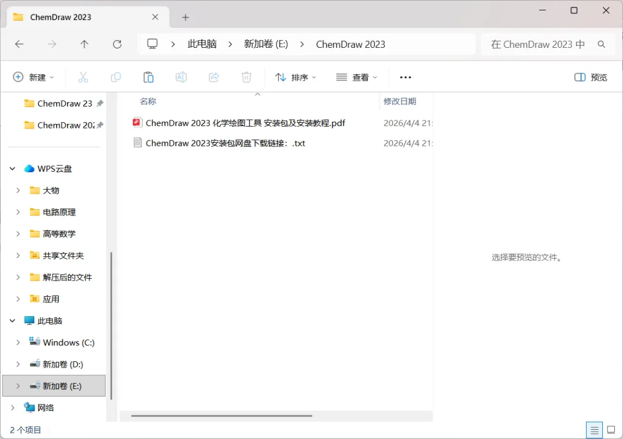Click the 此电脑 computer icon in sidebar

29,320
